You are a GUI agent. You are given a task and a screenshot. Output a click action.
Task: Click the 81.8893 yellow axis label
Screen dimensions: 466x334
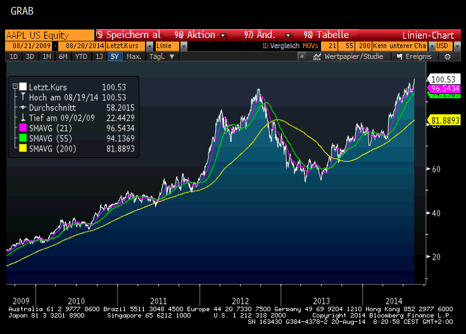pyautogui.click(x=444, y=120)
